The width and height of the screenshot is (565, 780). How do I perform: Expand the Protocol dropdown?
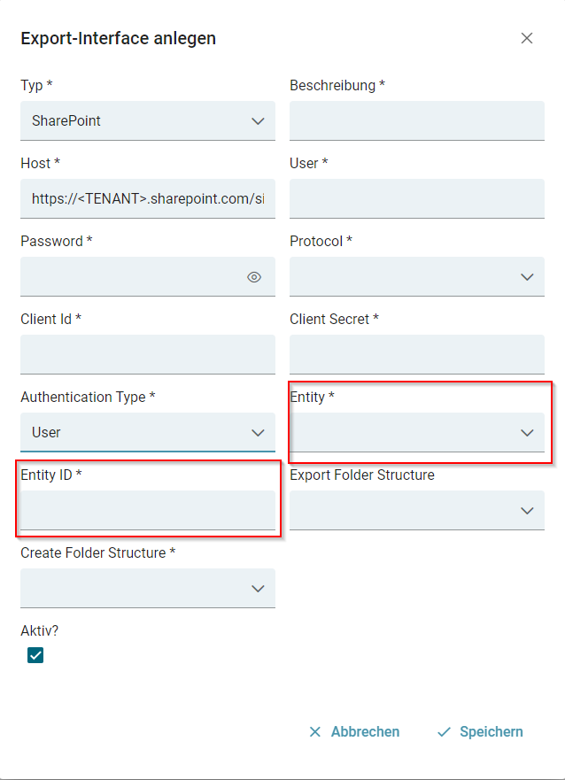(417, 277)
